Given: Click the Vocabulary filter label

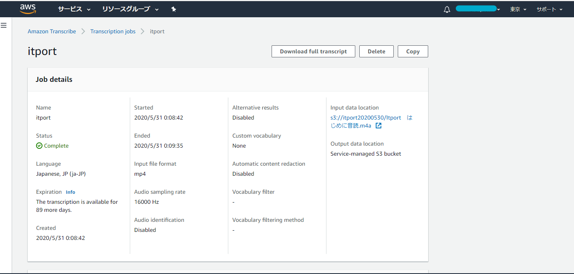Looking at the screenshot, I should coord(254,192).
